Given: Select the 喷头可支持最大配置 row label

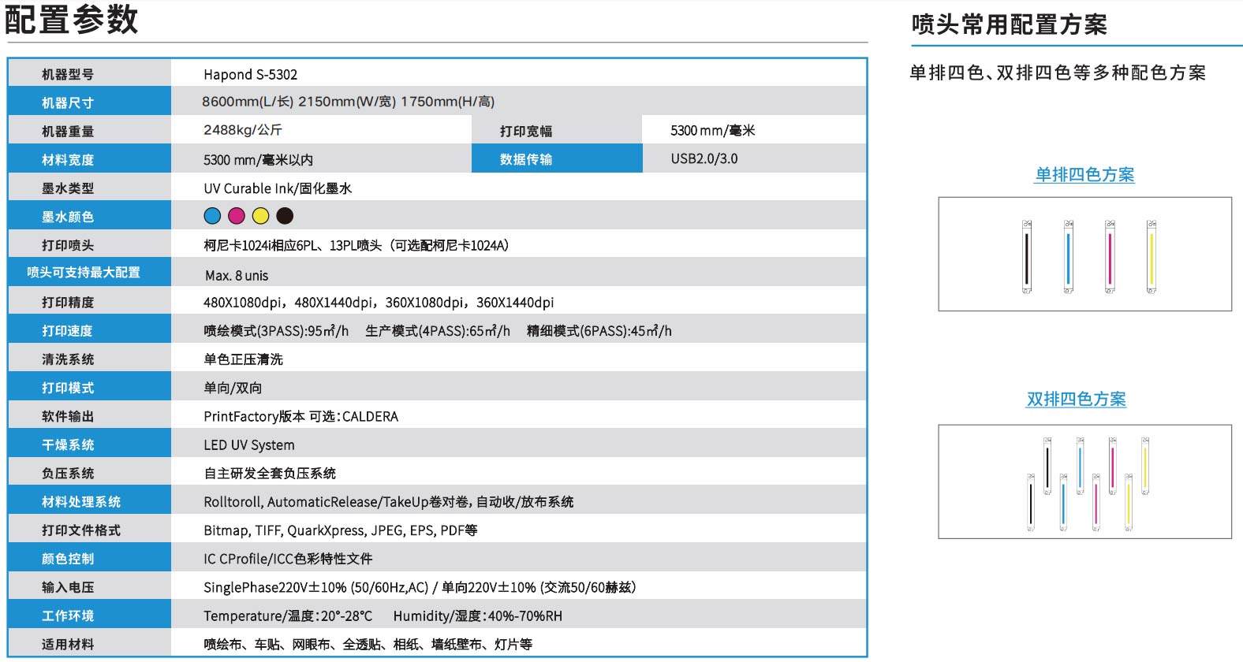Looking at the screenshot, I should pos(84,273).
